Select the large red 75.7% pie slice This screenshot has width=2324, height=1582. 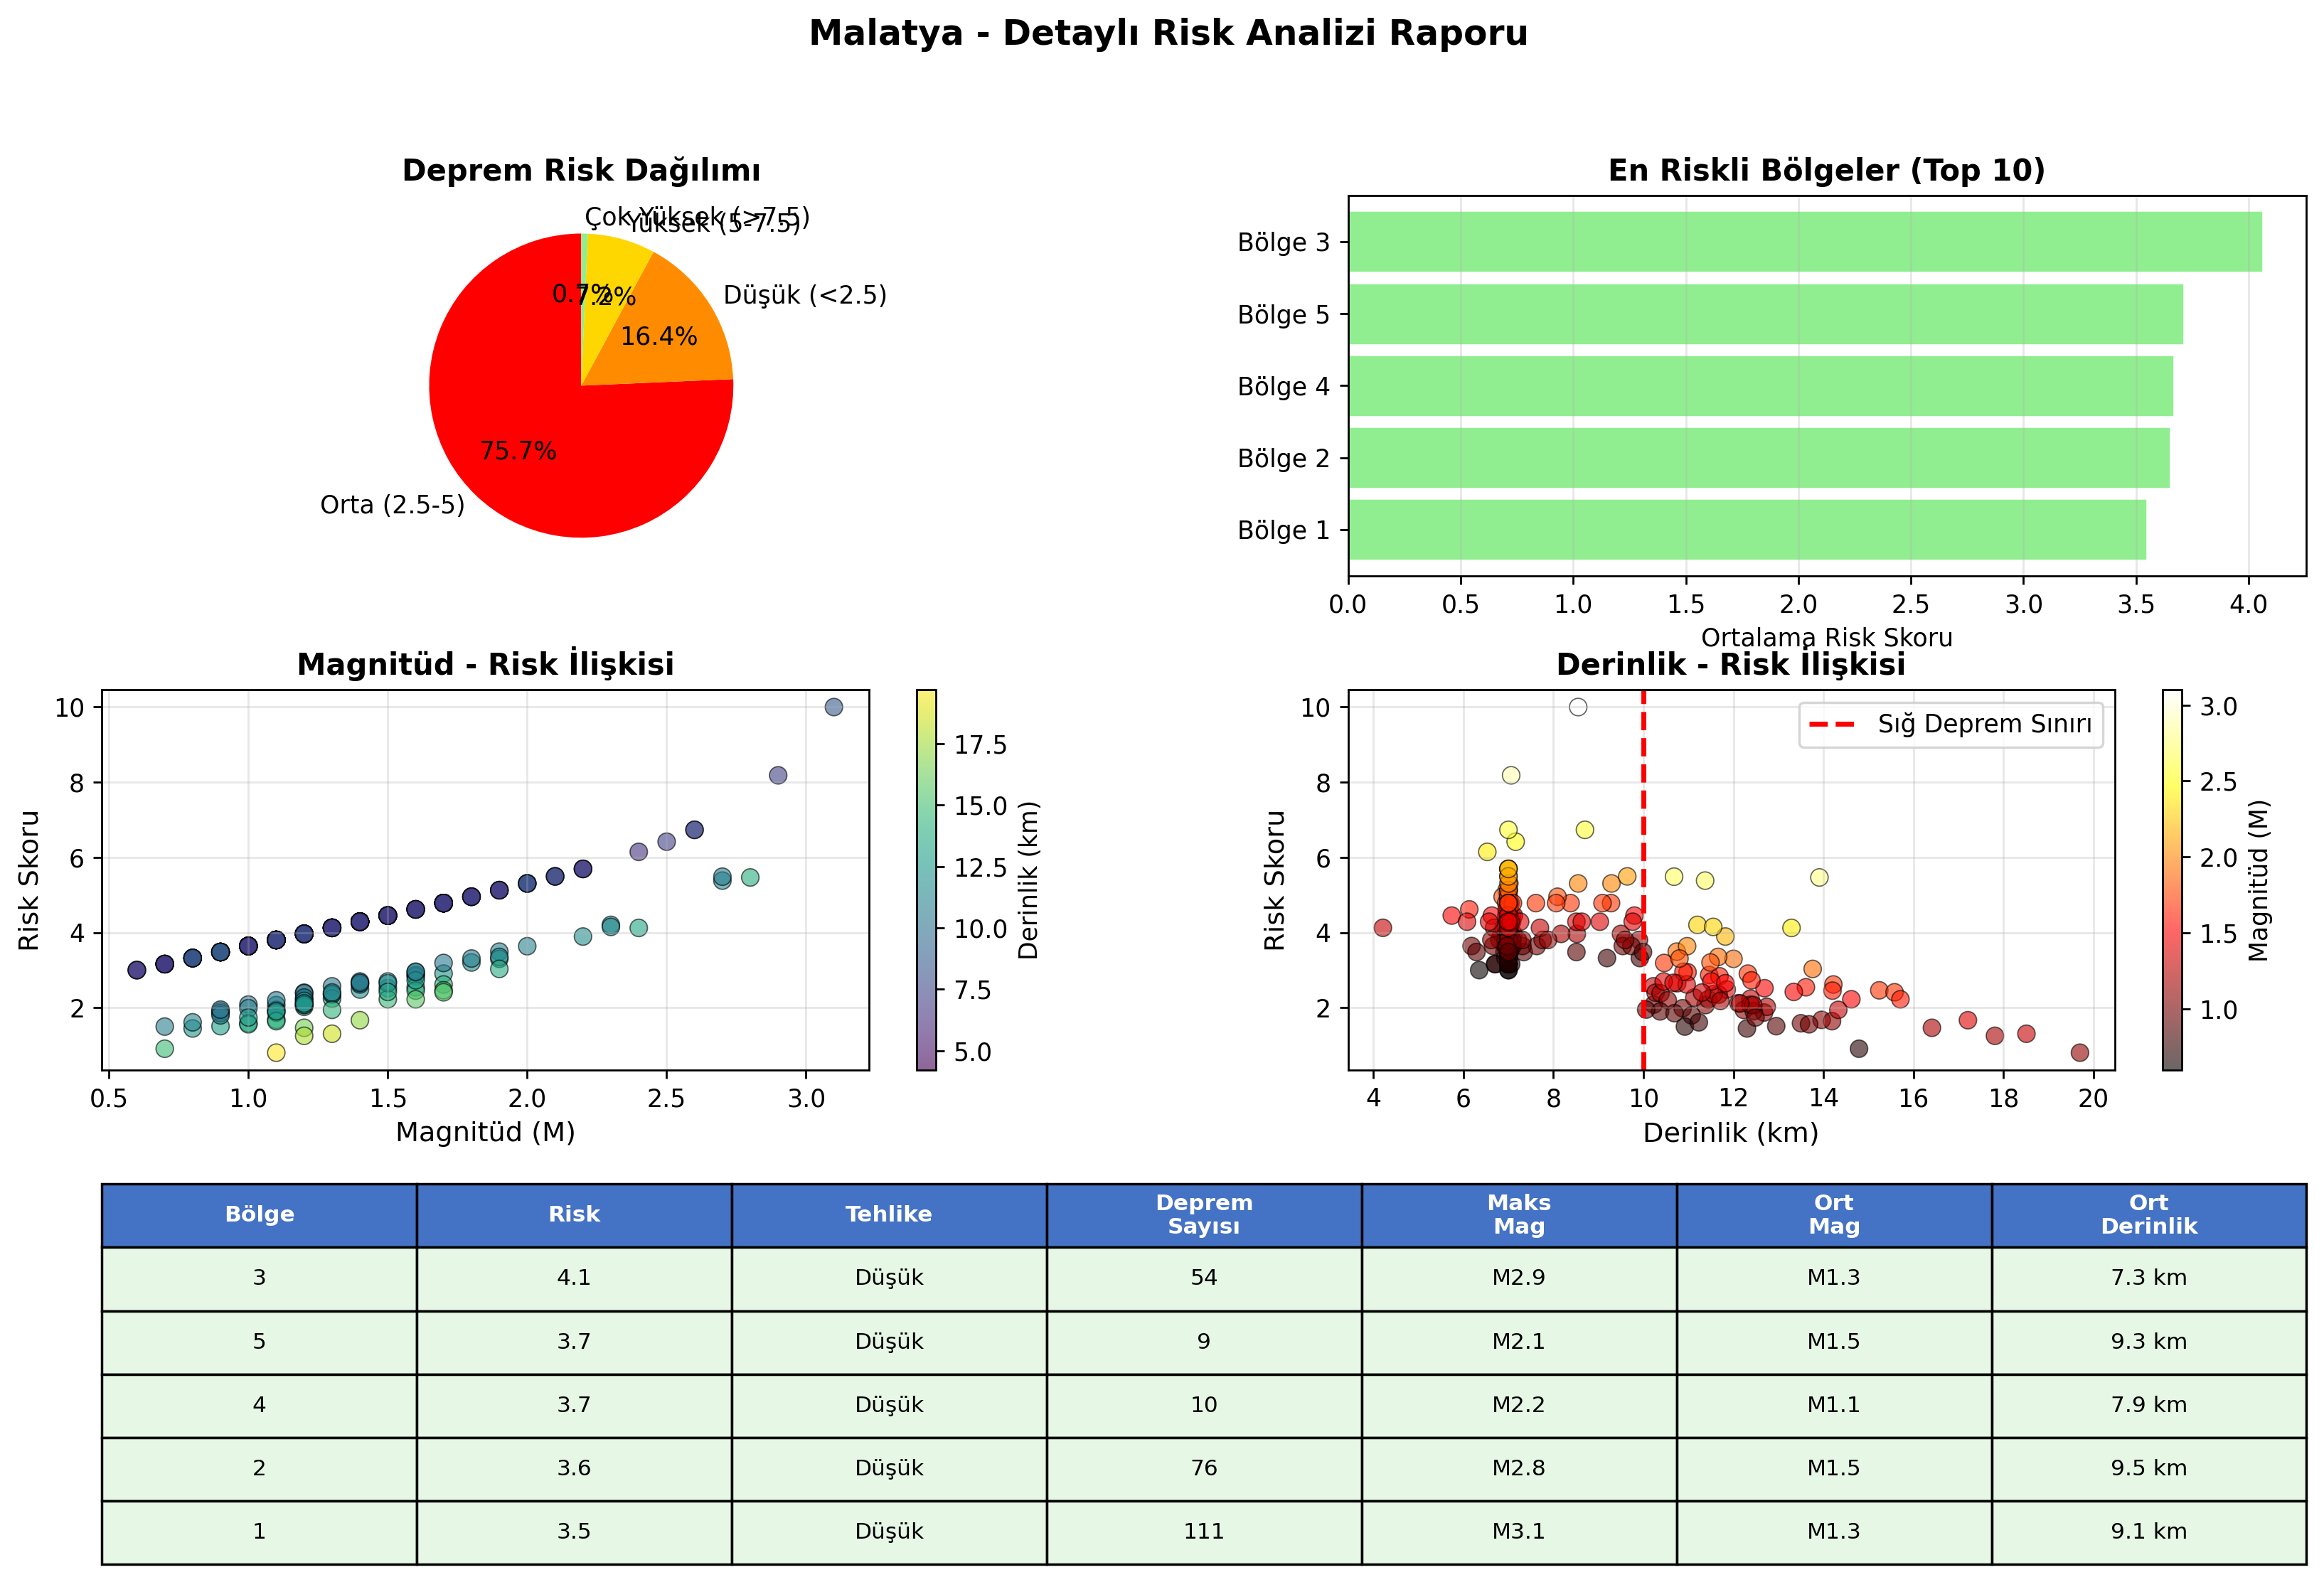pyautogui.click(x=540, y=430)
